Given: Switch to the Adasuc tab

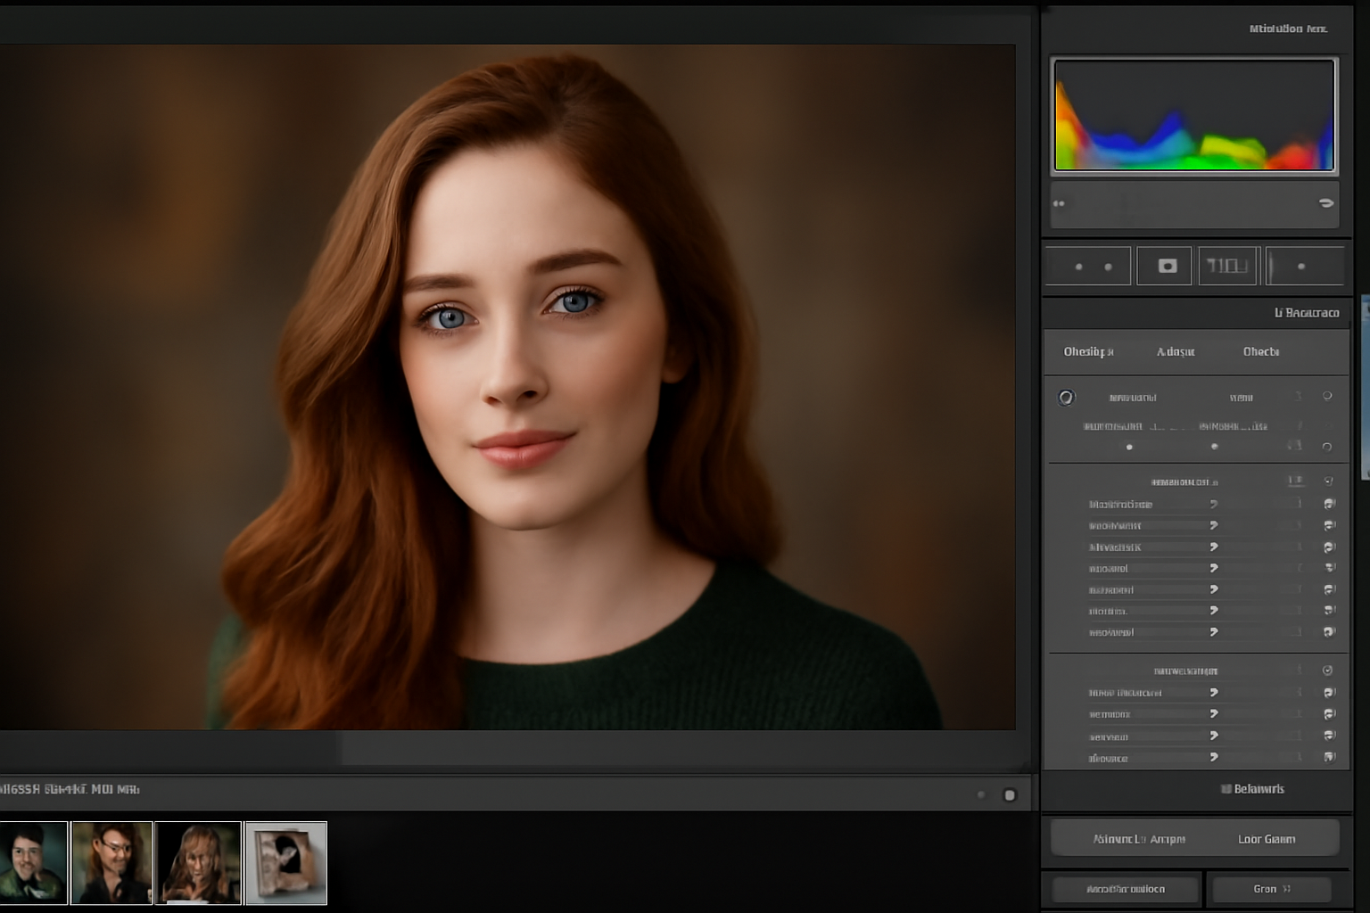Looking at the screenshot, I should point(1176,352).
